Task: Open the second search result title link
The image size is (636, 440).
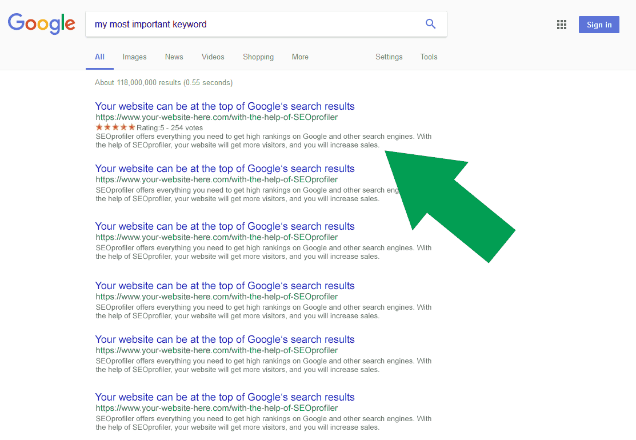Action: coord(225,169)
